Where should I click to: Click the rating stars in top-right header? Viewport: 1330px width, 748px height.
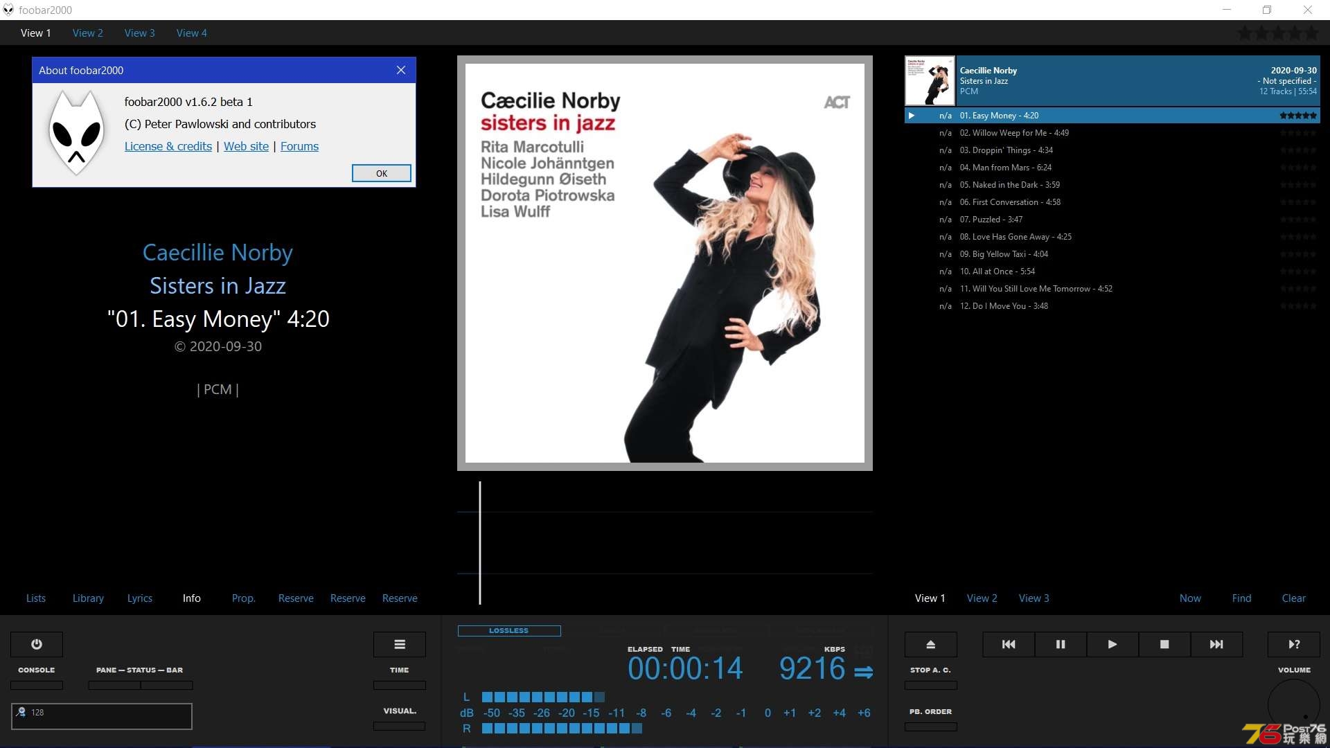coord(1279,33)
